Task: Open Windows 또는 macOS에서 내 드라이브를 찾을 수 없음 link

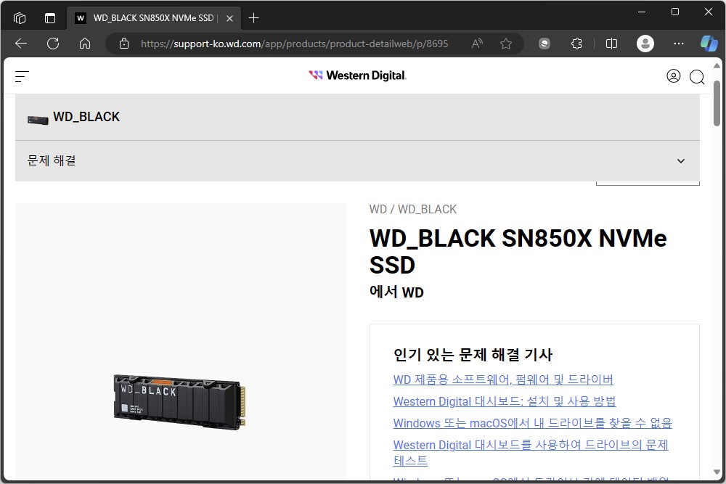Action: point(532,423)
